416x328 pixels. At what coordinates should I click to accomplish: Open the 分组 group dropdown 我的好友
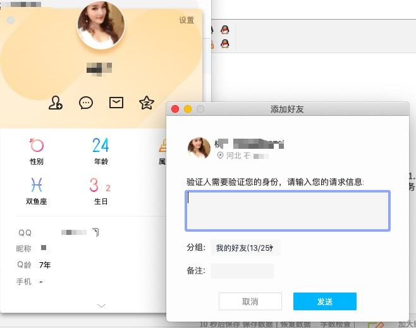click(x=245, y=248)
